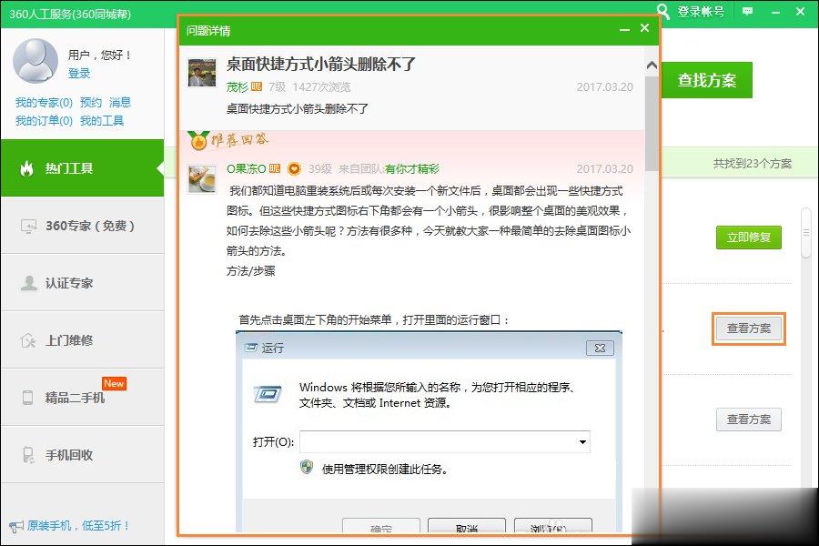The image size is (819, 546).
Task: Select the 认证专家 sidebar tab
Action: (83, 283)
